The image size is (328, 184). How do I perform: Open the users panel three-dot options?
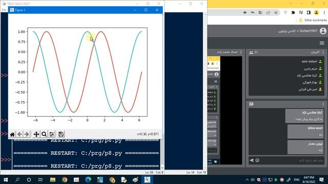(323, 52)
